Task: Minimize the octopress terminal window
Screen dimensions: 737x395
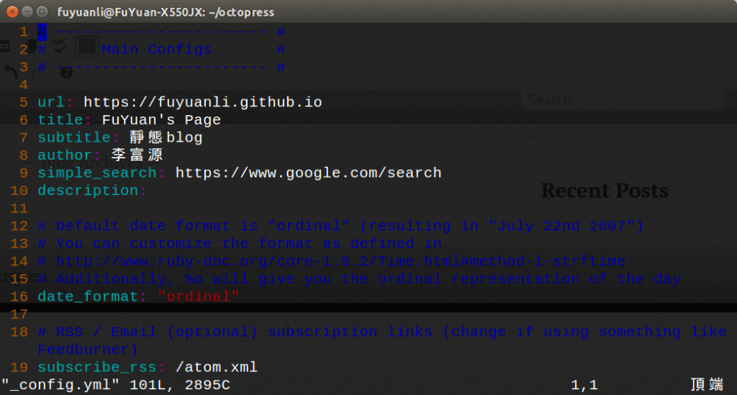Action: pyautogui.click(x=27, y=12)
